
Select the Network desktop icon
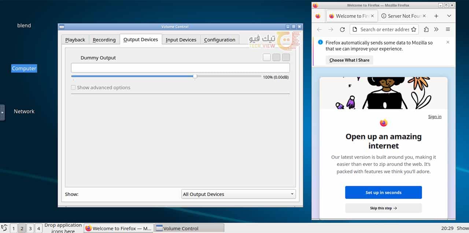coord(24,111)
